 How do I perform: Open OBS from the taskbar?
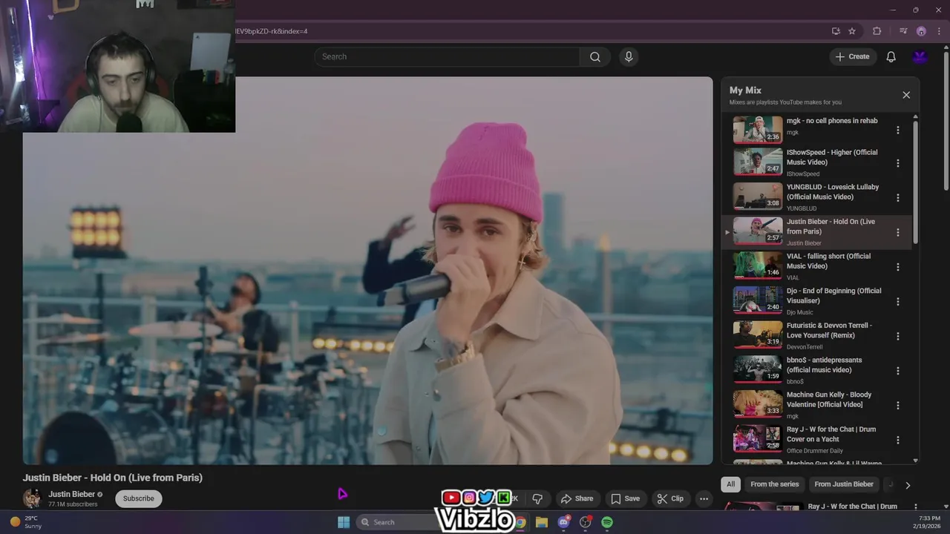[586, 522]
